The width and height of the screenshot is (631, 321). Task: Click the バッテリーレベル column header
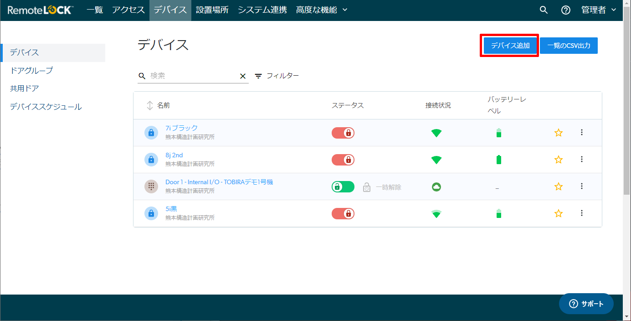click(x=507, y=105)
